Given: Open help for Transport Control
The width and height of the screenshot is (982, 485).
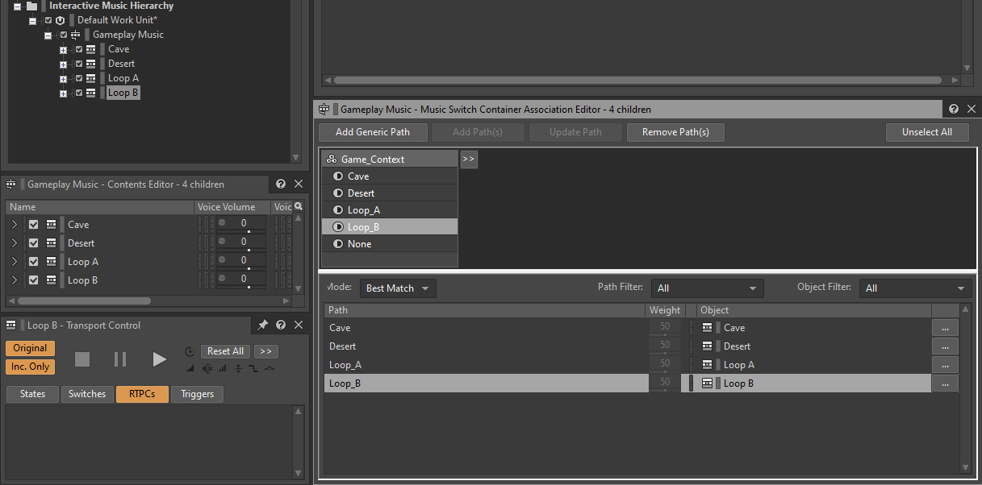Looking at the screenshot, I should coord(281,325).
